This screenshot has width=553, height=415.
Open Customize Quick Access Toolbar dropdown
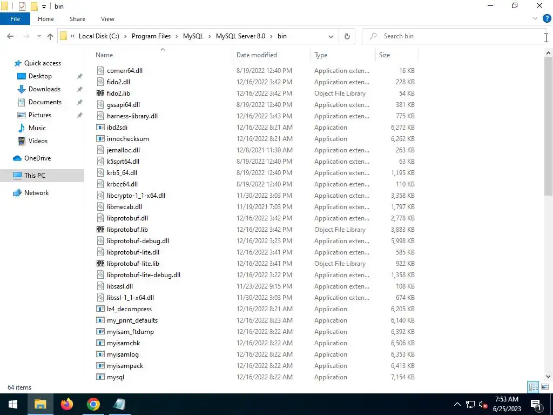(x=44, y=6)
